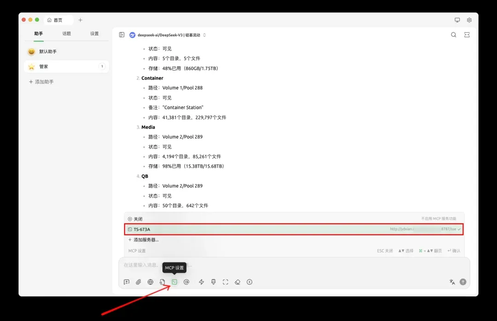Click the text 存储: 98%已用 (15.38TB/15.68TB)
This screenshot has height=321, width=497.
pyautogui.click(x=186, y=166)
